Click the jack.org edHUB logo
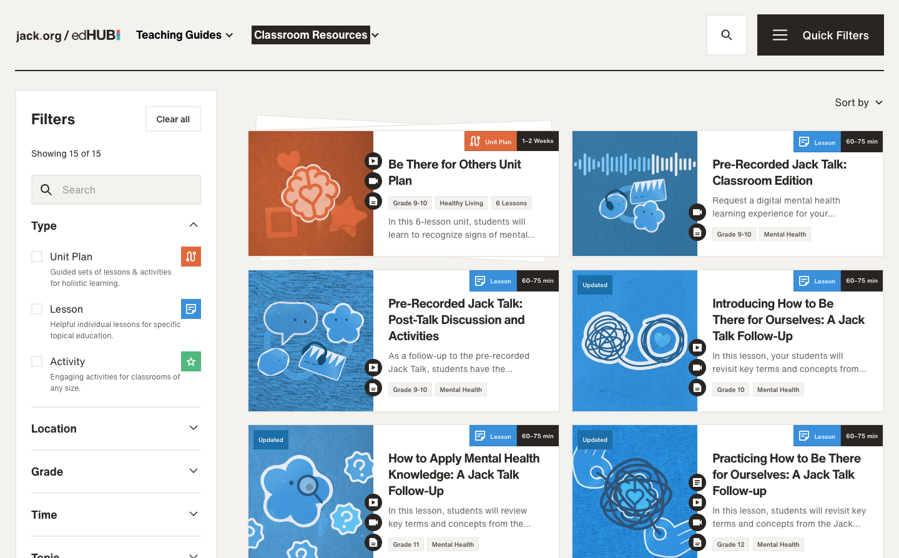 [x=68, y=36]
